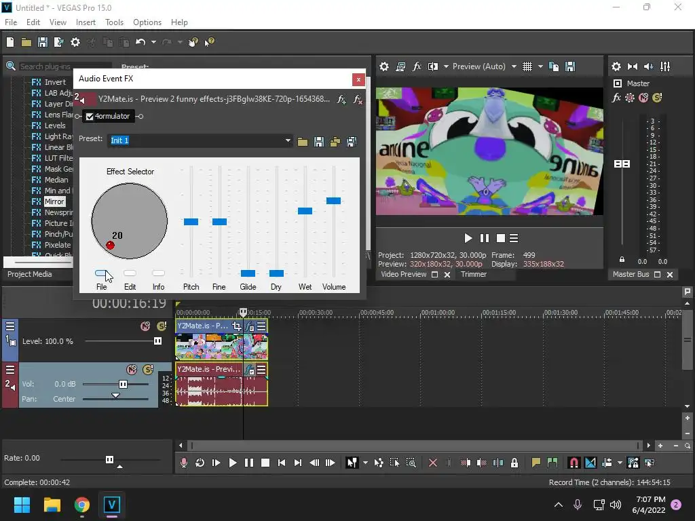Stop playback in the timeline transport bar
Image resolution: width=695 pixels, height=521 pixels.
[265, 463]
